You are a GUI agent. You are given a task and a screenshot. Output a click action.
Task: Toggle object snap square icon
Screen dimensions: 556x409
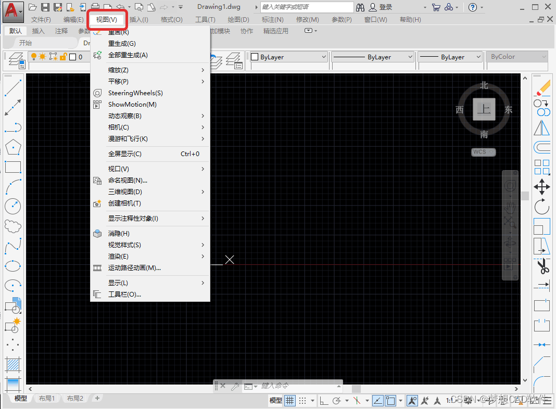click(390, 401)
